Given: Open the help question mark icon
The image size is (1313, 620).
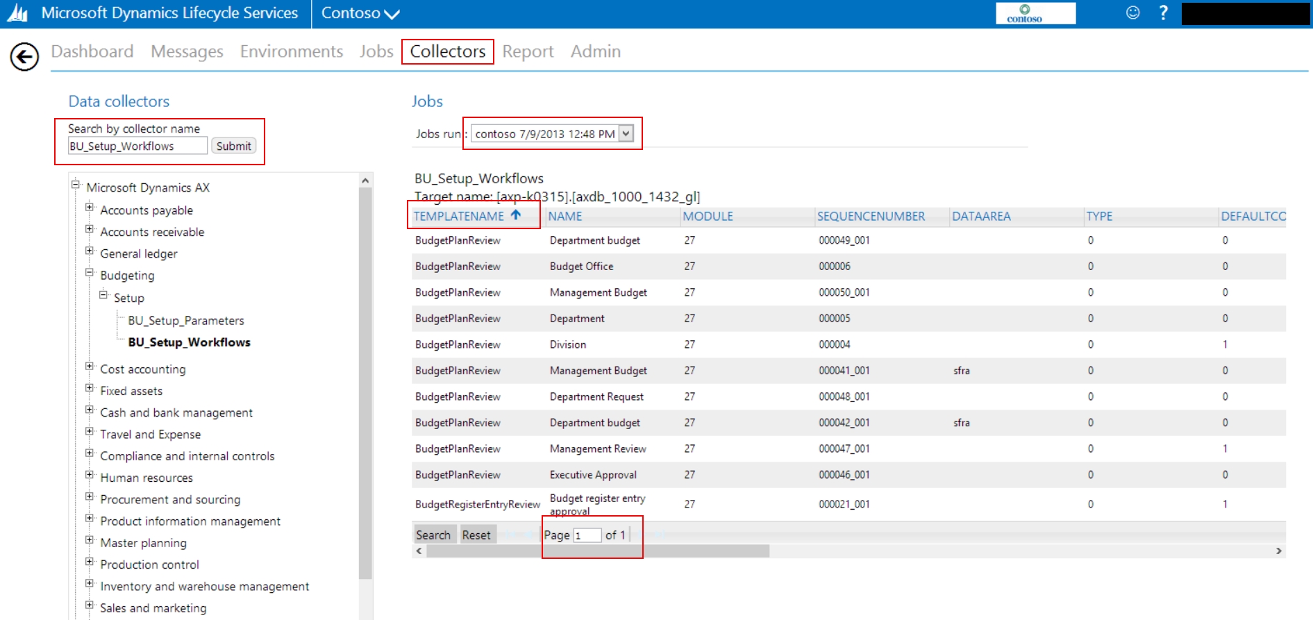Looking at the screenshot, I should pos(1163,13).
